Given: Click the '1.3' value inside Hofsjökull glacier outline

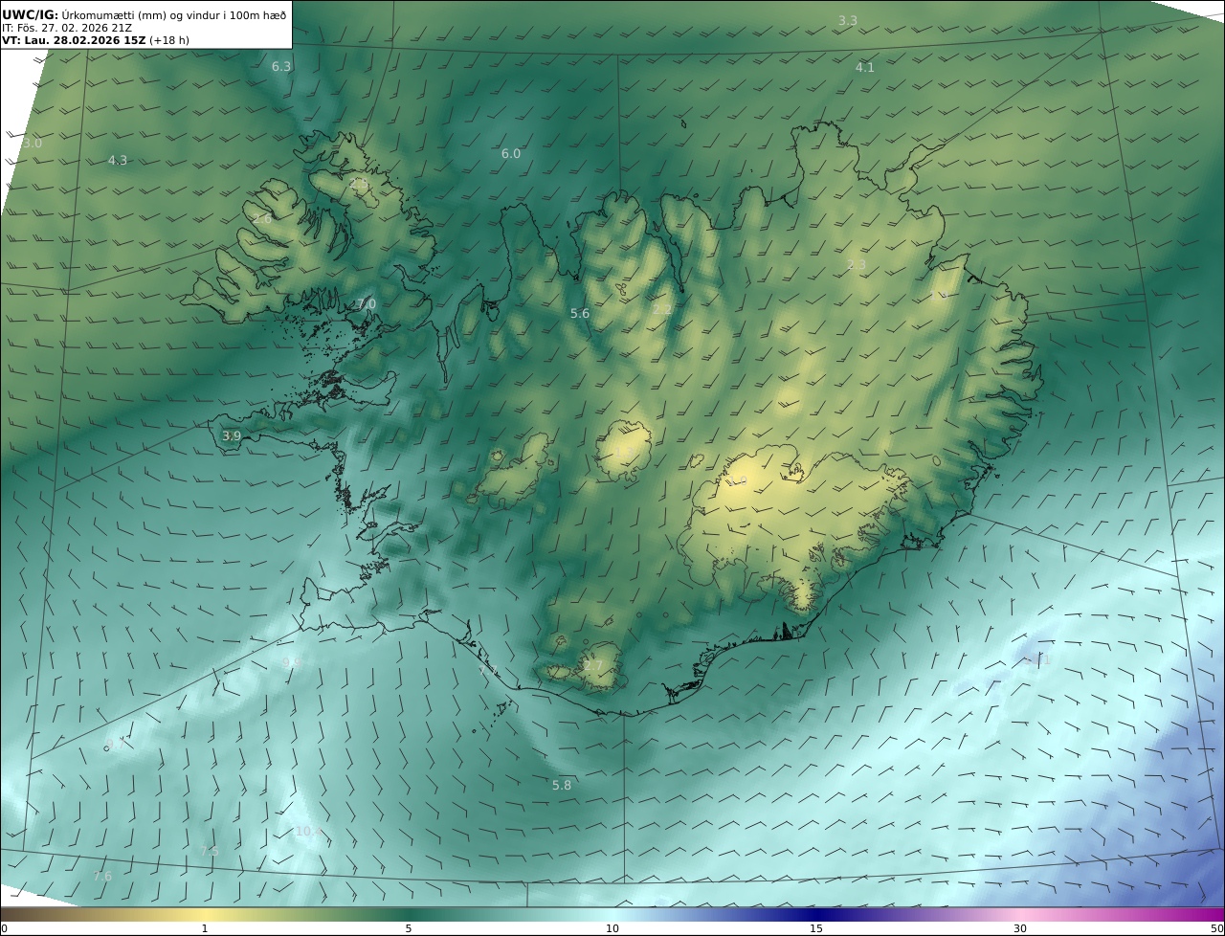Looking at the screenshot, I should (624, 451).
